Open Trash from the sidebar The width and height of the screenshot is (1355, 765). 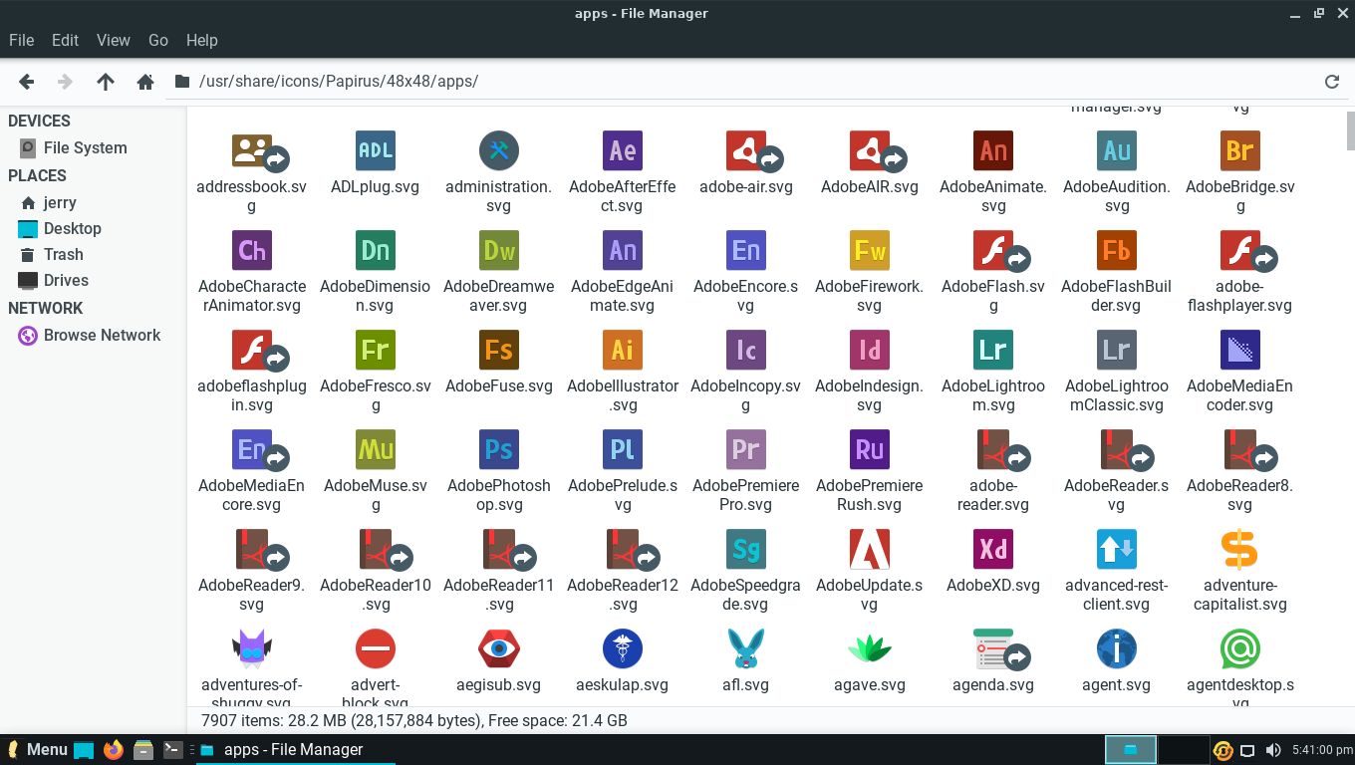pos(62,254)
